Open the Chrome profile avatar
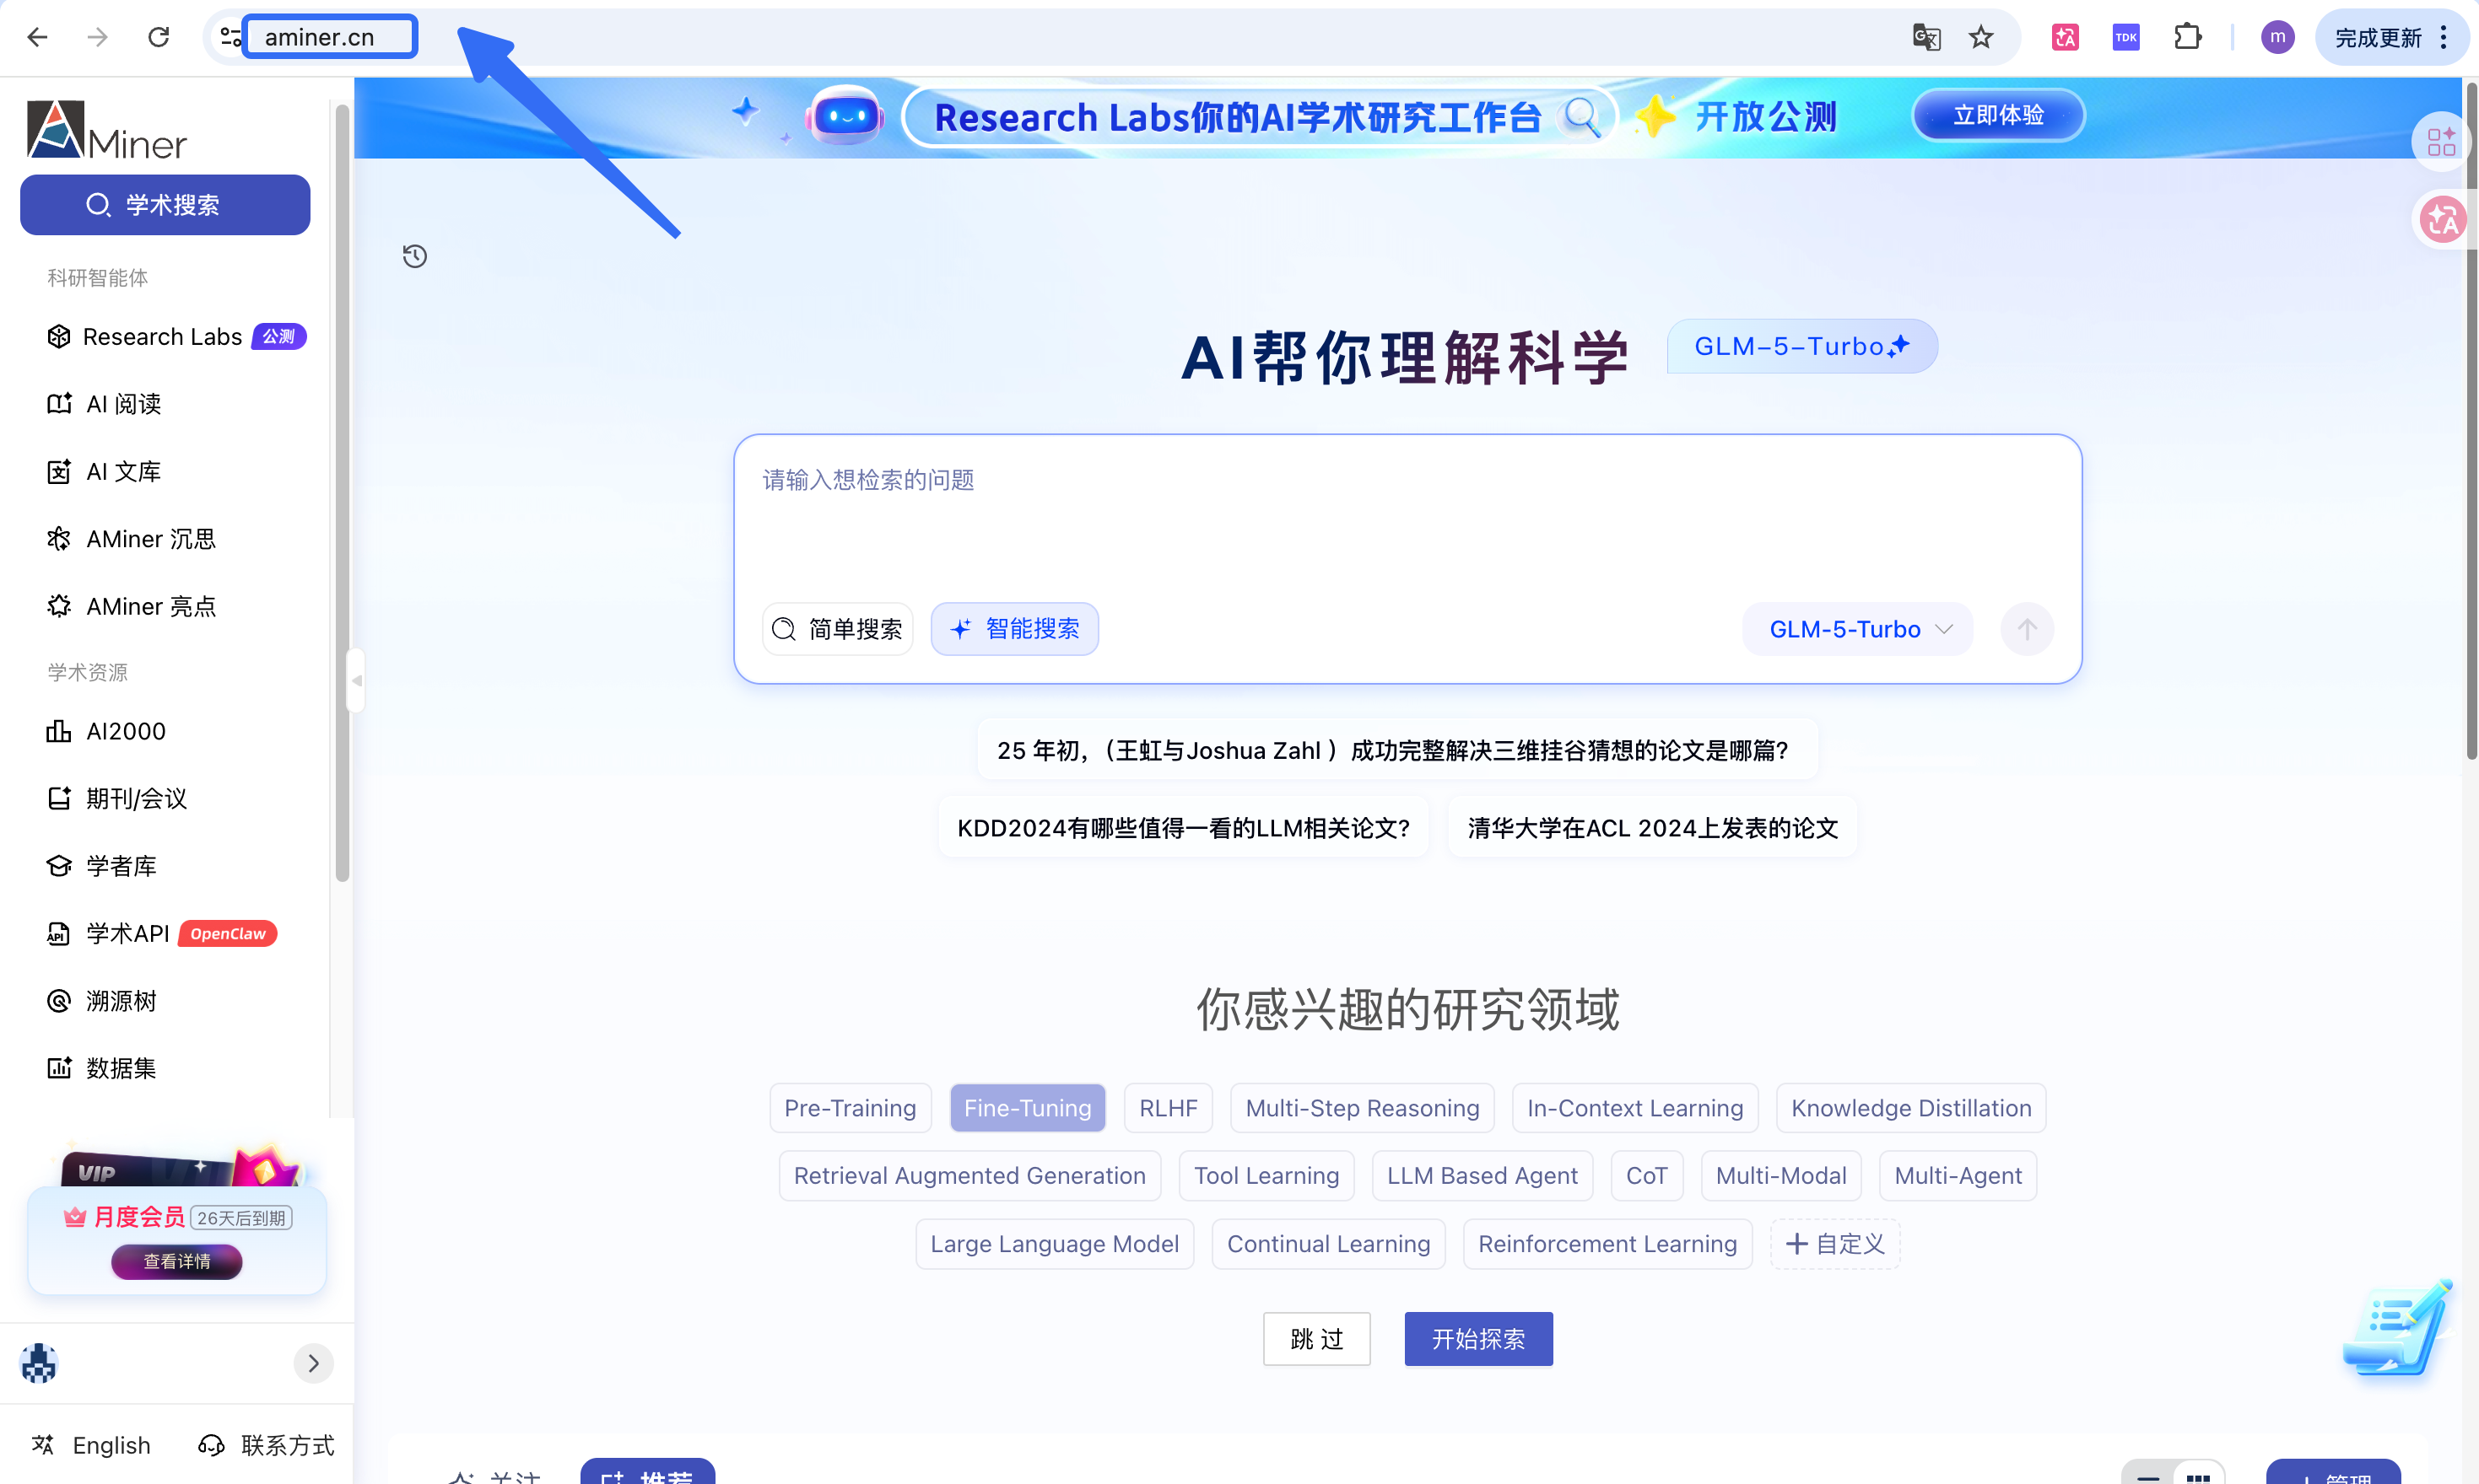The height and width of the screenshot is (1484, 2479). (2278, 37)
